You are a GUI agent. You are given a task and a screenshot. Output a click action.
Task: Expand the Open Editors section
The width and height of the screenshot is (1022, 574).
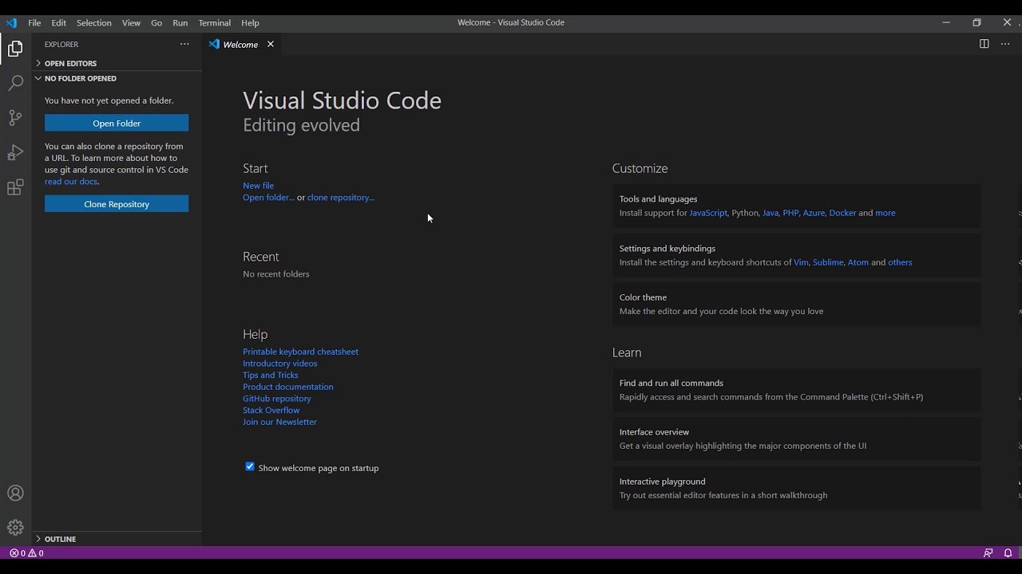point(117,63)
